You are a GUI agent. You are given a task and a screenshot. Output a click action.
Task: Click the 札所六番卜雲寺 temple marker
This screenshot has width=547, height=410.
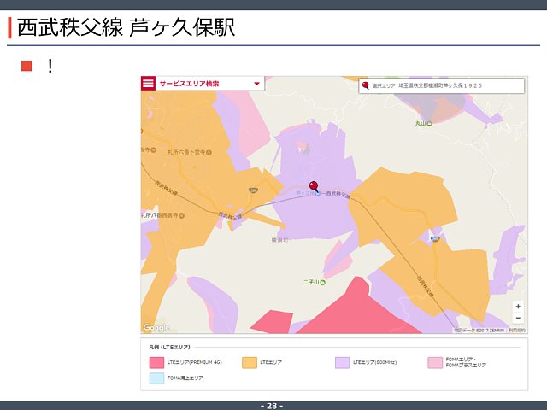[x=209, y=152]
